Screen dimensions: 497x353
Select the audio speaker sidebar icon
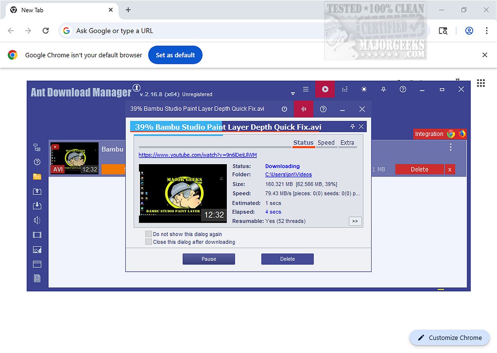(x=37, y=220)
